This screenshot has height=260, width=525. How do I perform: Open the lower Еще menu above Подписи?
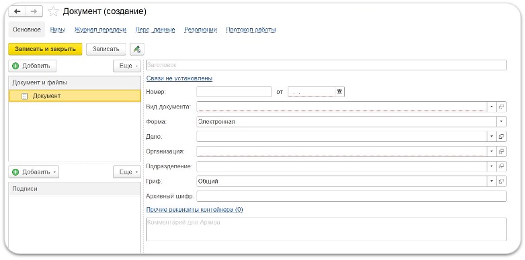127,172
